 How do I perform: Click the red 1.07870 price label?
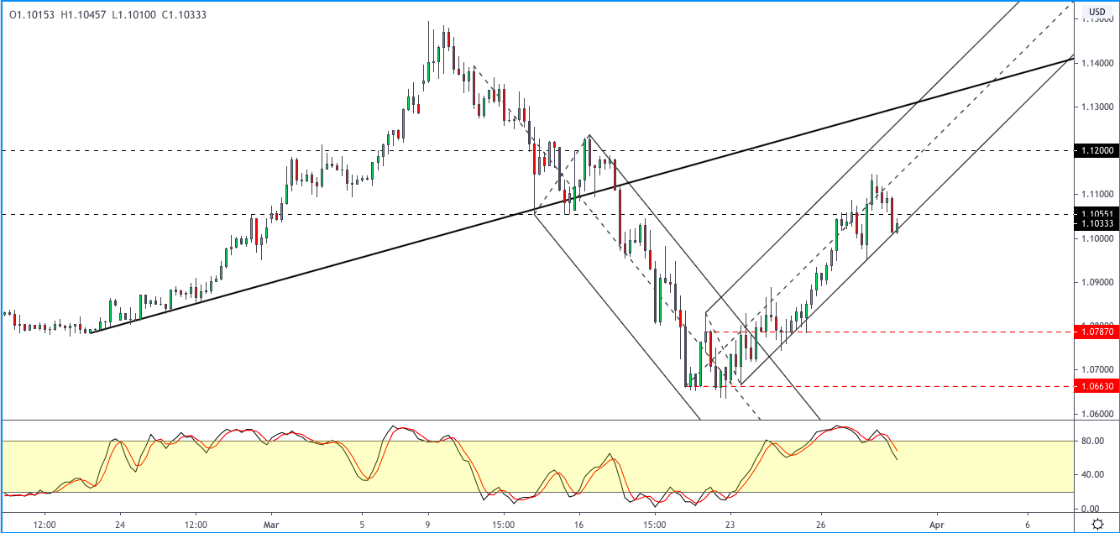[1096, 332]
